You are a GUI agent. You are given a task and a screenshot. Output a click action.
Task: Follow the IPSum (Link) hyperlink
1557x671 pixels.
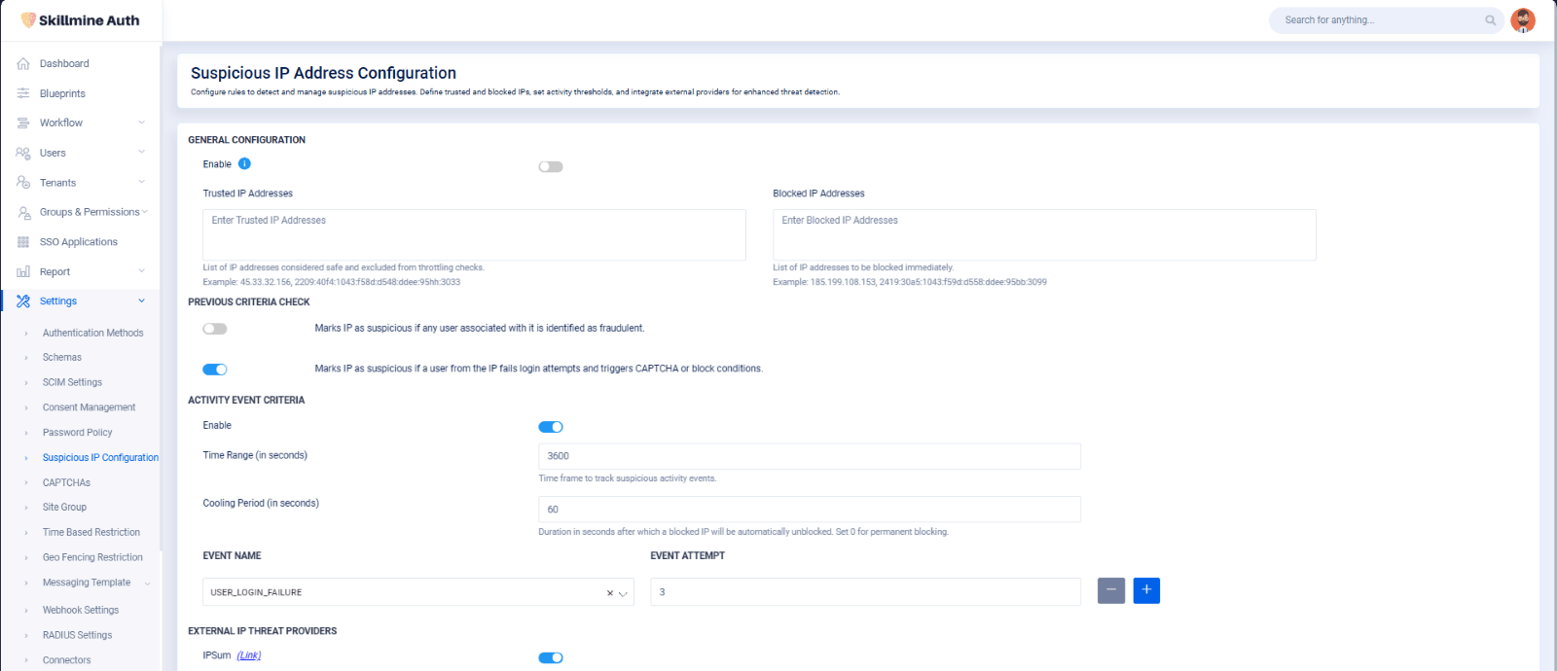click(x=249, y=655)
